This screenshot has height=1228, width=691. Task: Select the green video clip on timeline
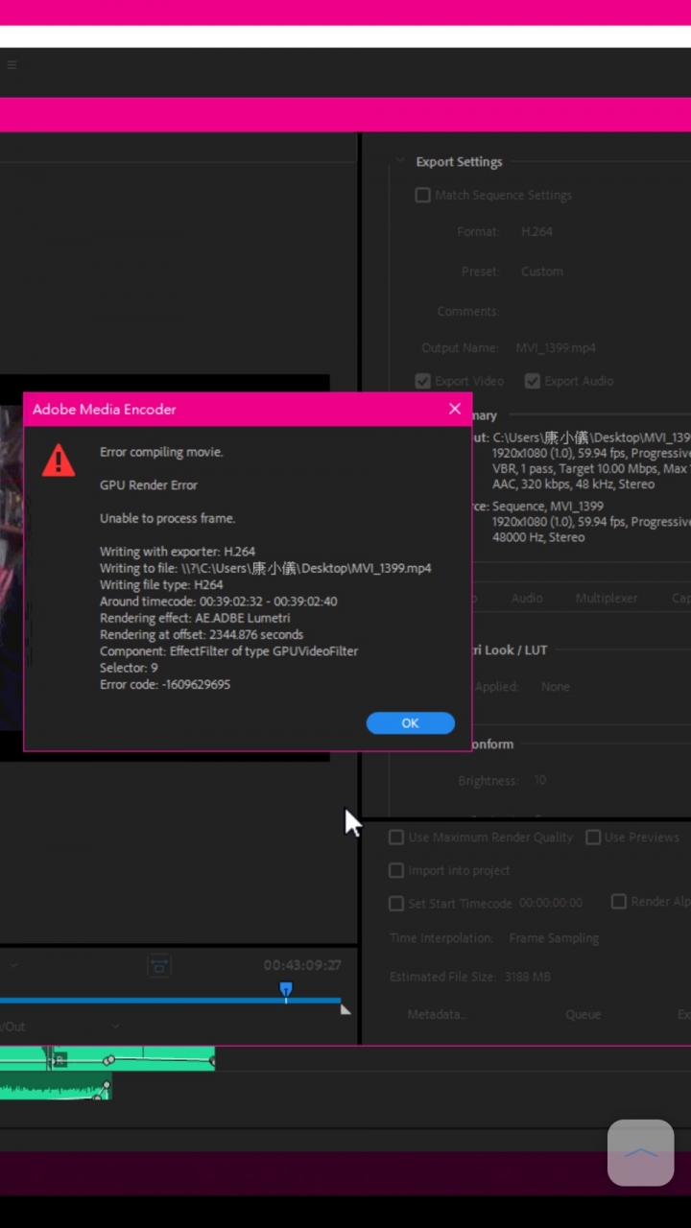tap(107, 1059)
